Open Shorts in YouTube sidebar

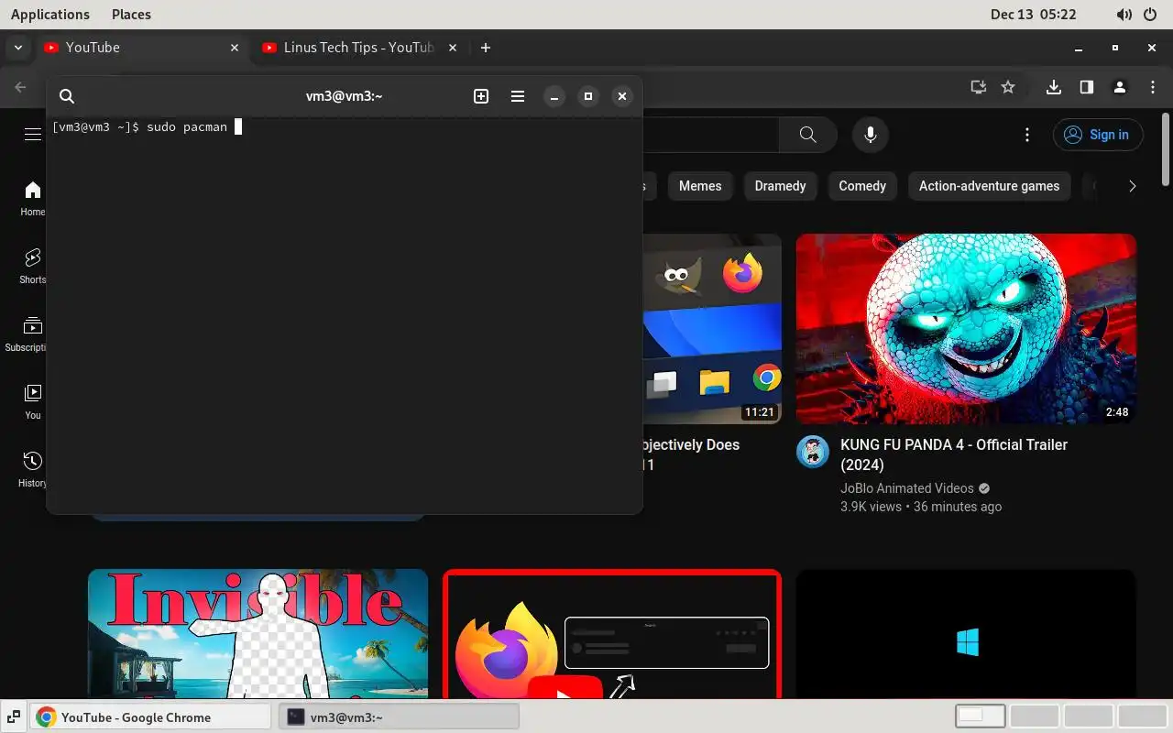[x=33, y=266]
